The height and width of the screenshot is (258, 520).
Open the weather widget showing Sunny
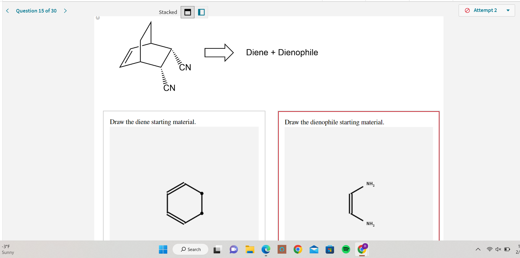(8, 250)
